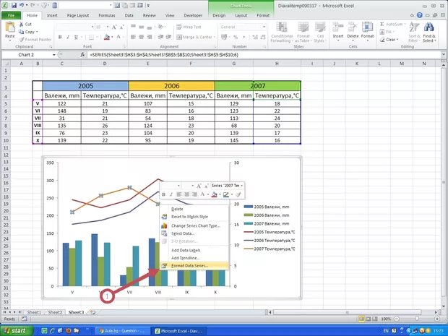The image size is (448, 336).
Task: Click Decrease Font Size in ribbon
Action: [x=121, y=27]
